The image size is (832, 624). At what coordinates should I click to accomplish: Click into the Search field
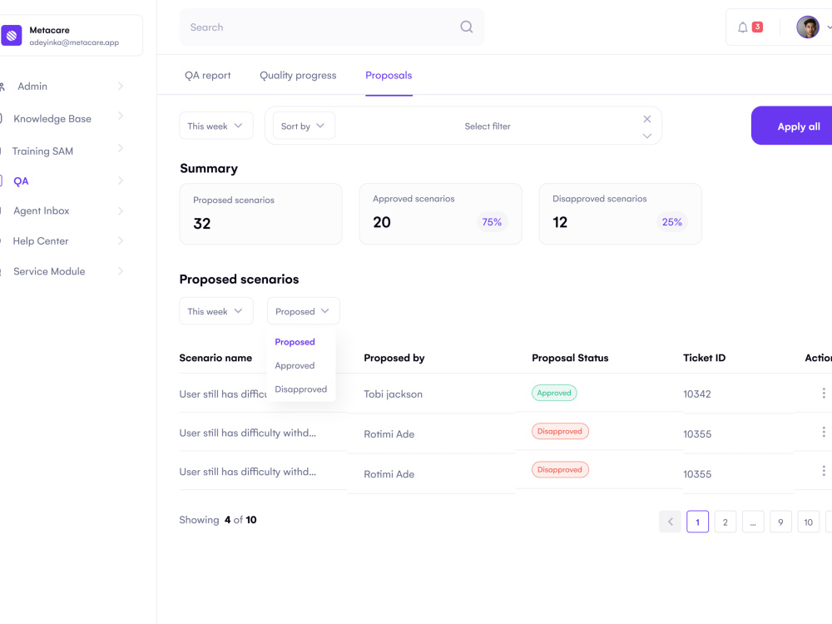tap(332, 27)
